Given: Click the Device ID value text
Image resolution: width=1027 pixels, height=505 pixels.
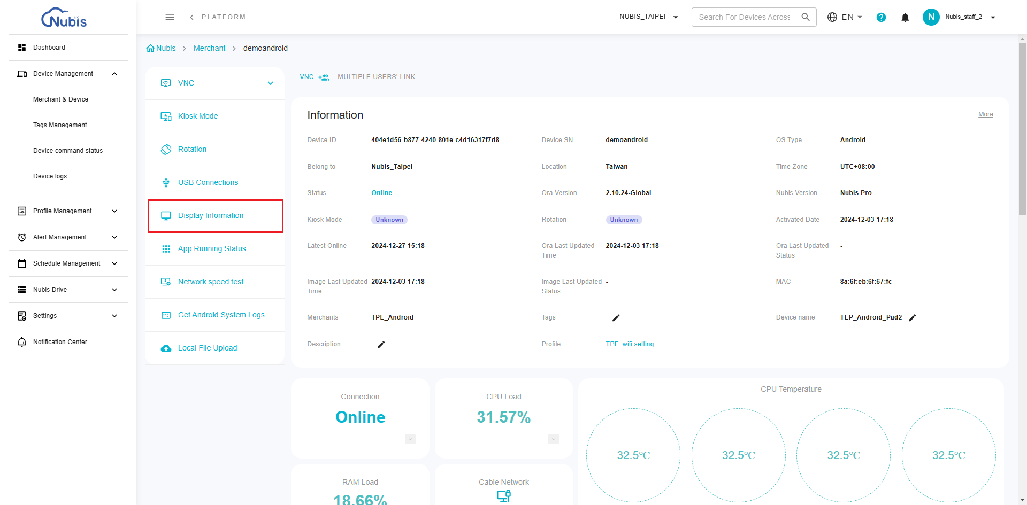Looking at the screenshot, I should (435, 140).
